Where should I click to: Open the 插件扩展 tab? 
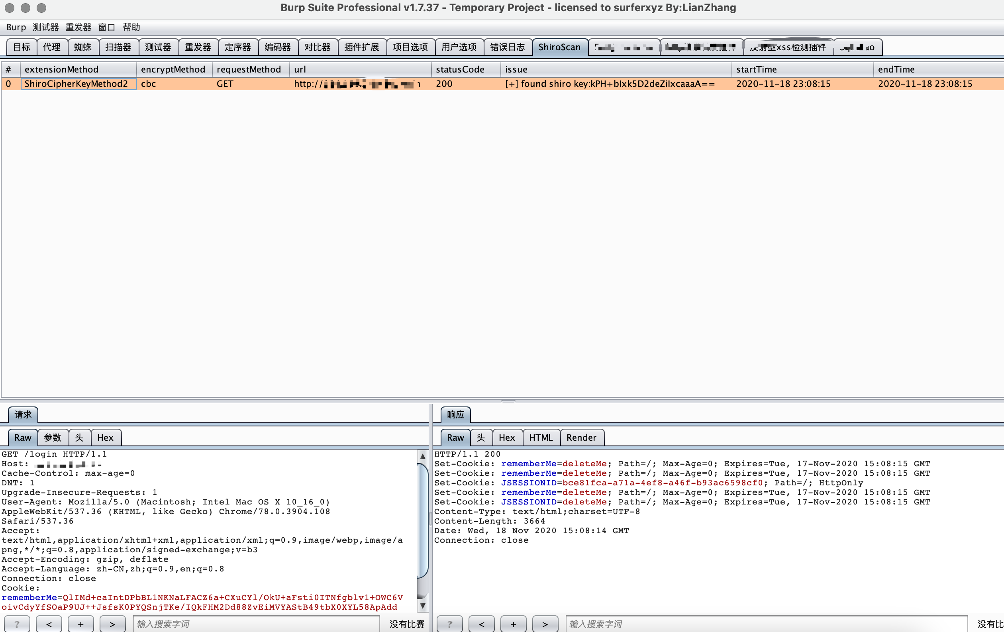click(x=361, y=47)
